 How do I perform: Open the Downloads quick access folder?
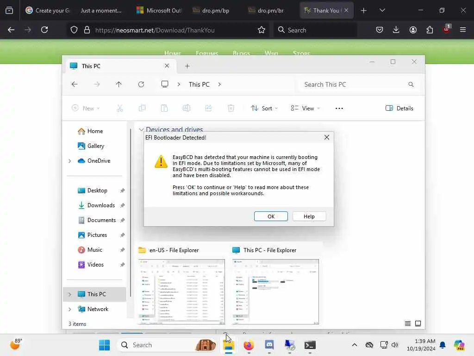[x=101, y=205]
